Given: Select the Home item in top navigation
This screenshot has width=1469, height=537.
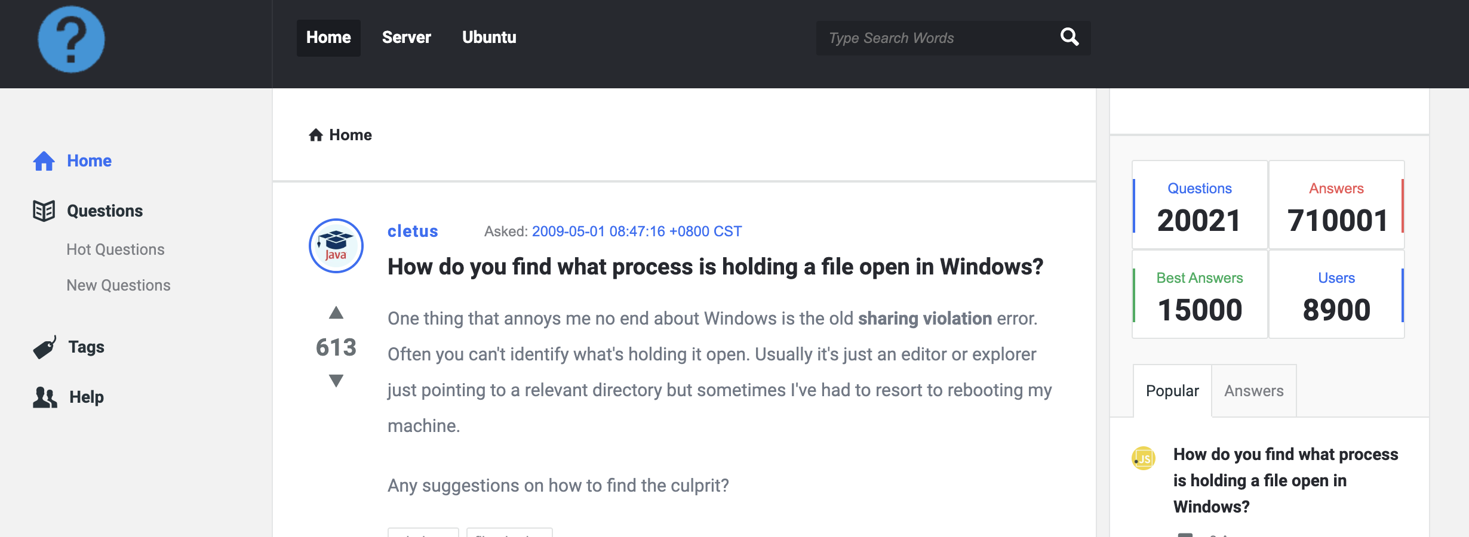Looking at the screenshot, I should tap(328, 38).
